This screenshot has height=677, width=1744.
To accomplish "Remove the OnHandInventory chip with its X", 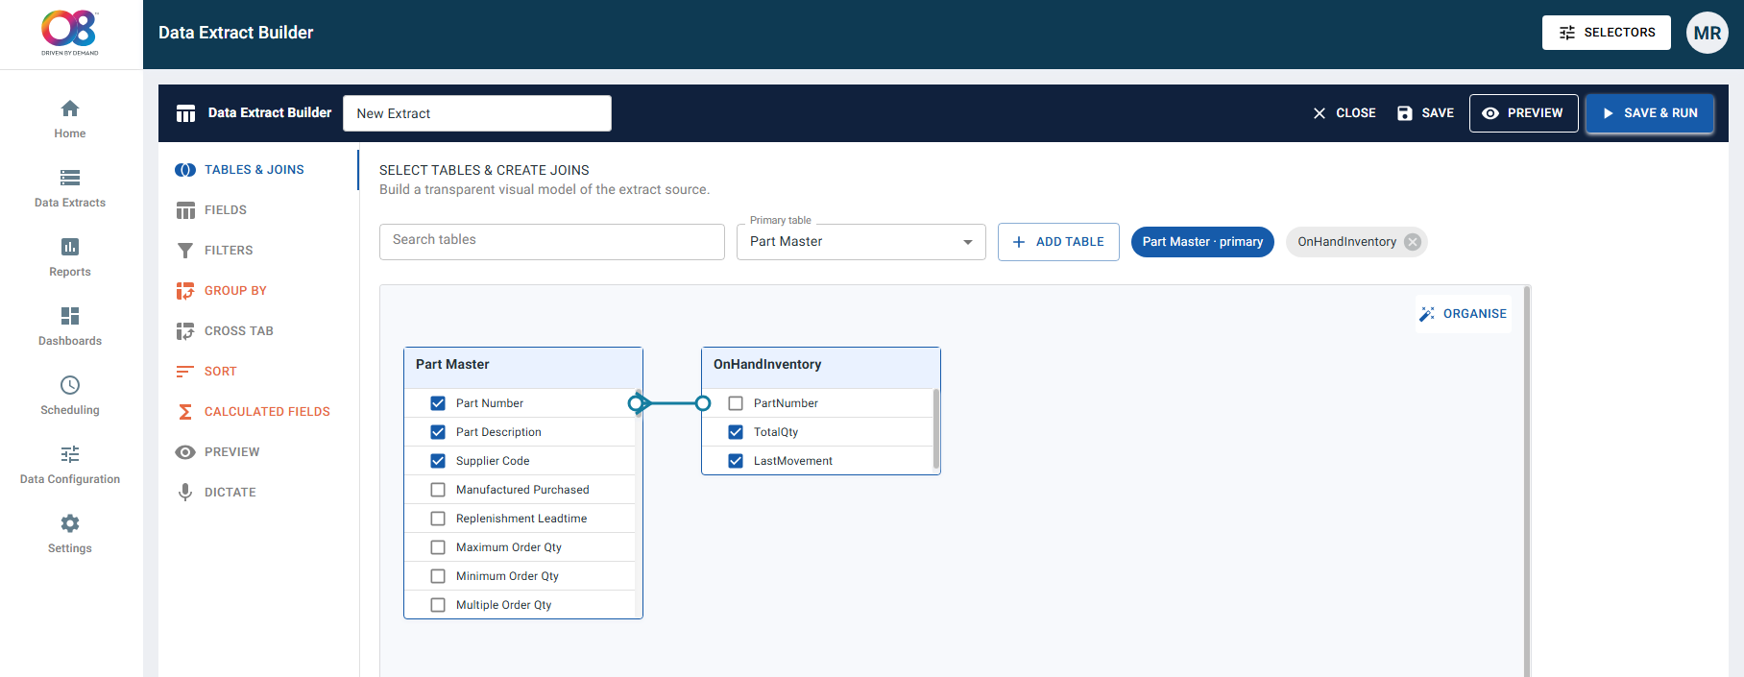I will coord(1413,242).
